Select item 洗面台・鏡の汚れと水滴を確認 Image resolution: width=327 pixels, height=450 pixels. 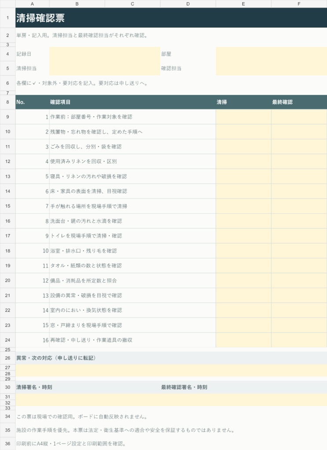pos(132,221)
